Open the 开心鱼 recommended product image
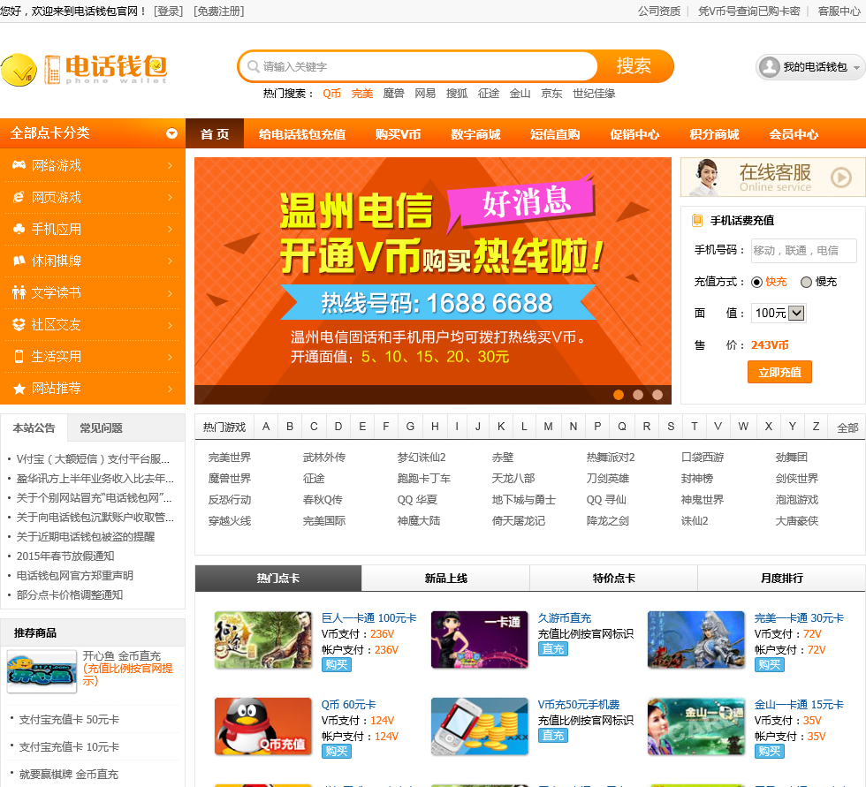The height and width of the screenshot is (787, 866). pos(42,670)
